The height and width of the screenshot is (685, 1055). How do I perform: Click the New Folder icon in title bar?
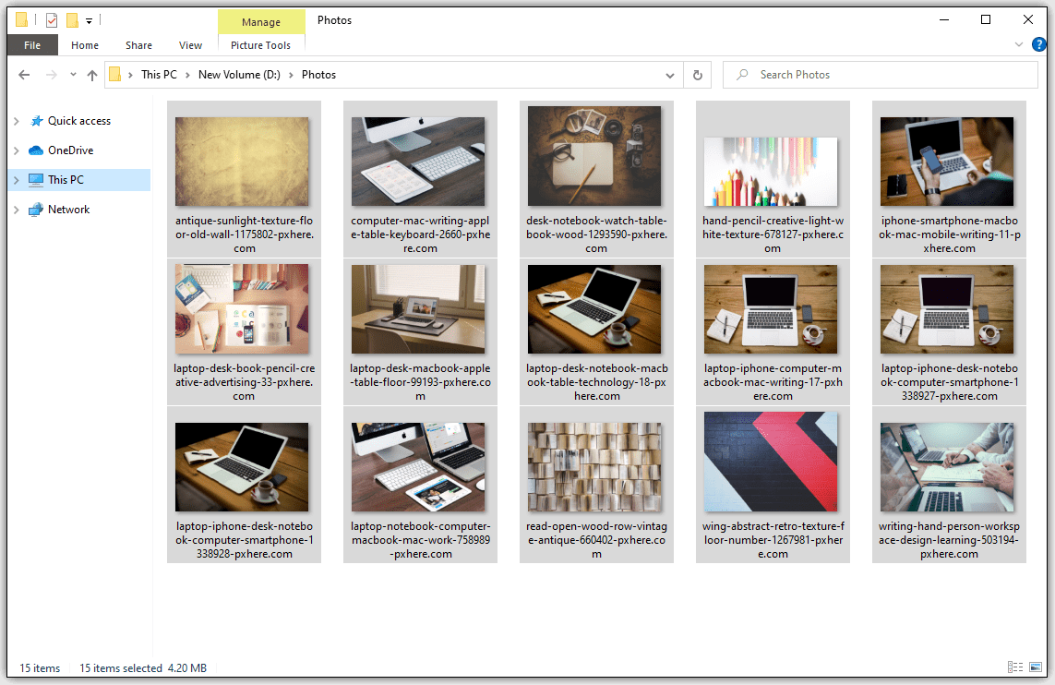[72, 19]
